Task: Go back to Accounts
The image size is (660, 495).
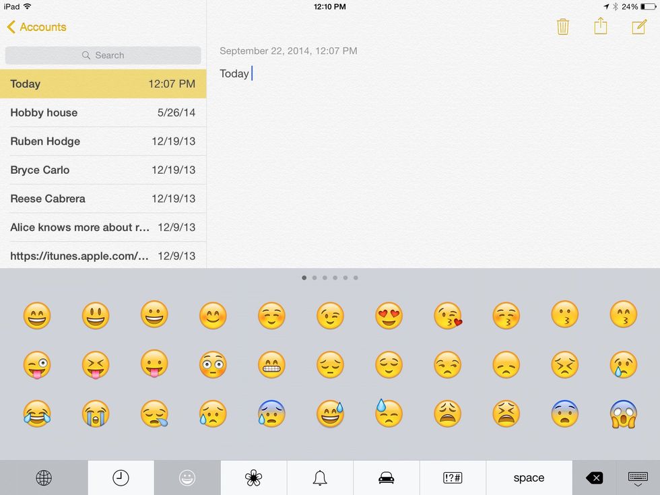Action: pos(36,27)
